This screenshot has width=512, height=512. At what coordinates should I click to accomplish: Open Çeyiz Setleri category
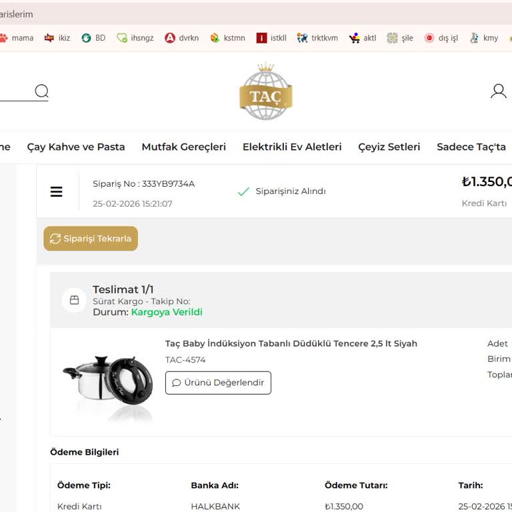click(389, 147)
